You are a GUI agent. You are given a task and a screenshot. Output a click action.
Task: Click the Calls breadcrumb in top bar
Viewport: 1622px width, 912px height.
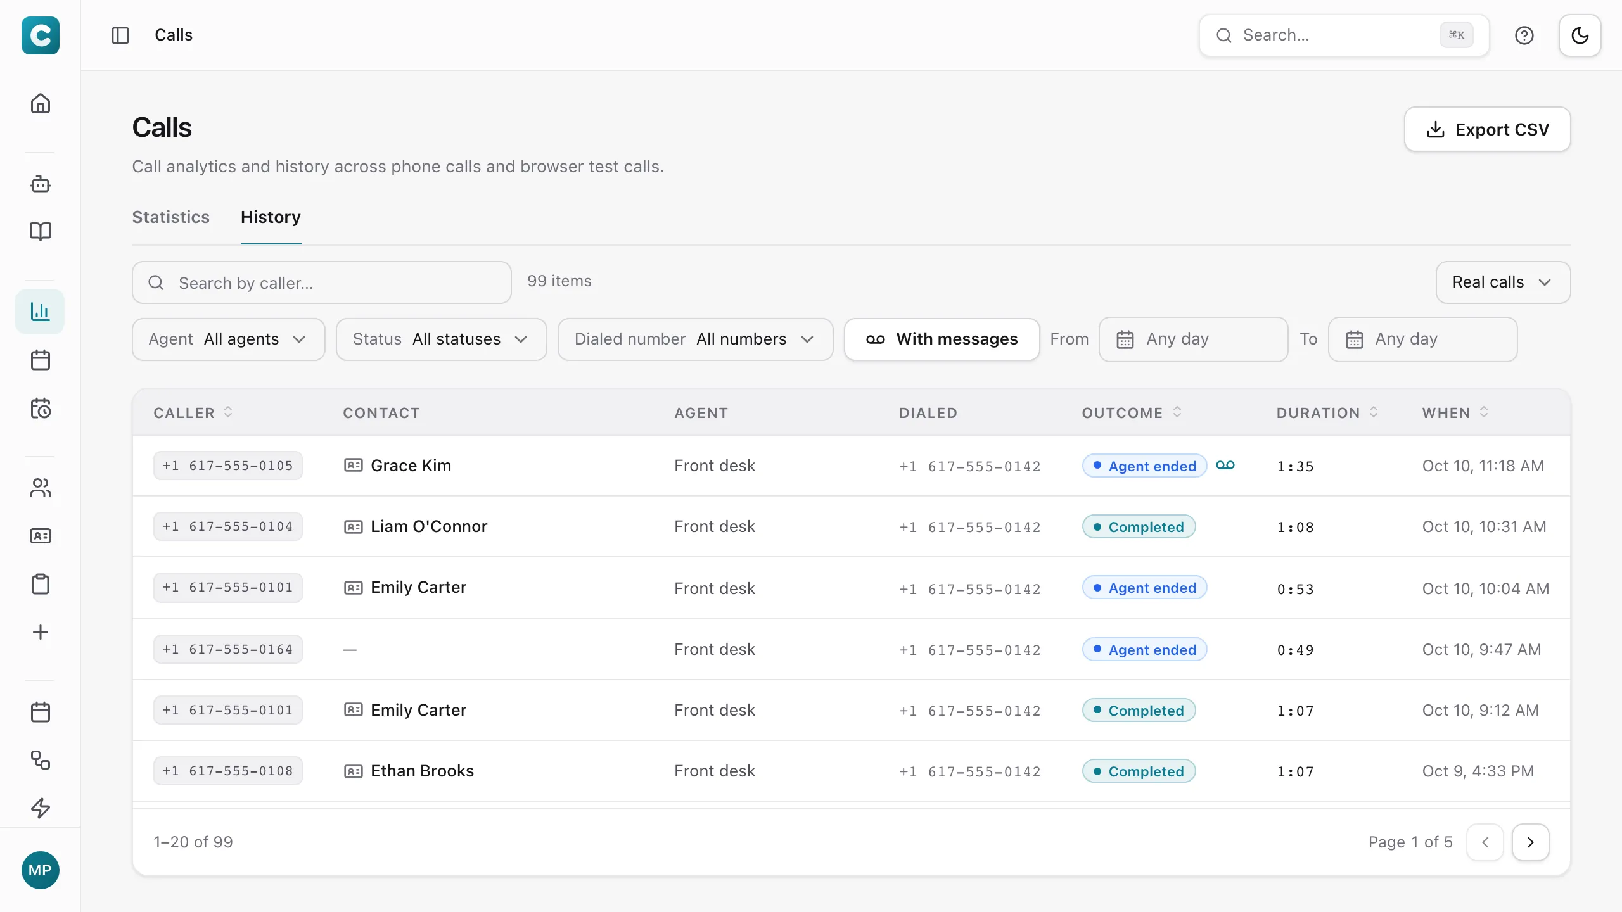pyautogui.click(x=174, y=35)
